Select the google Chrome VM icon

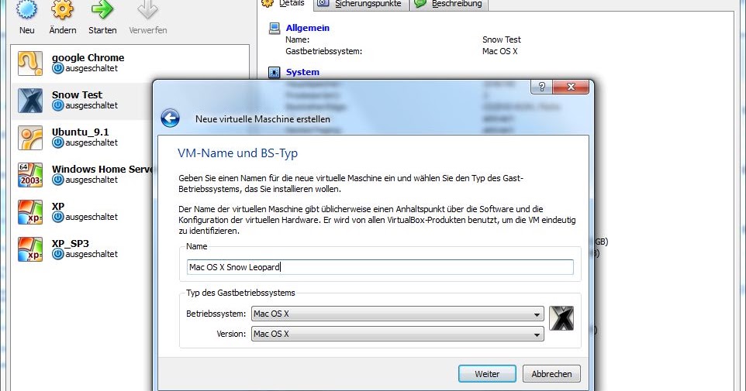tap(30, 63)
